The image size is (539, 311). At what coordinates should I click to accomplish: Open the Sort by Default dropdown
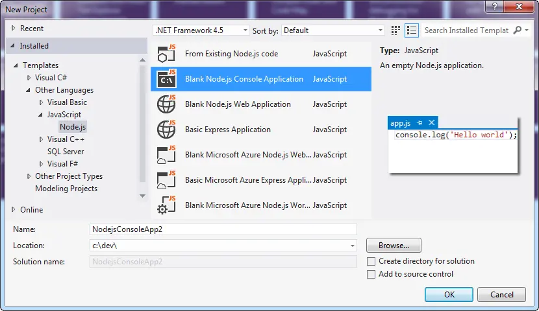pyautogui.click(x=332, y=30)
